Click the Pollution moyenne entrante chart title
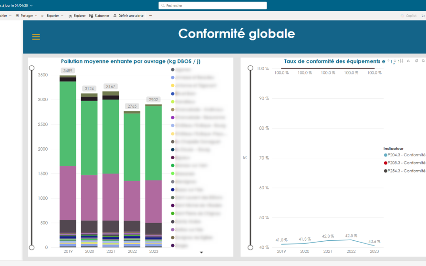This screenshot has height=266, width=426. pyautogui.click(x=131, y=61)
